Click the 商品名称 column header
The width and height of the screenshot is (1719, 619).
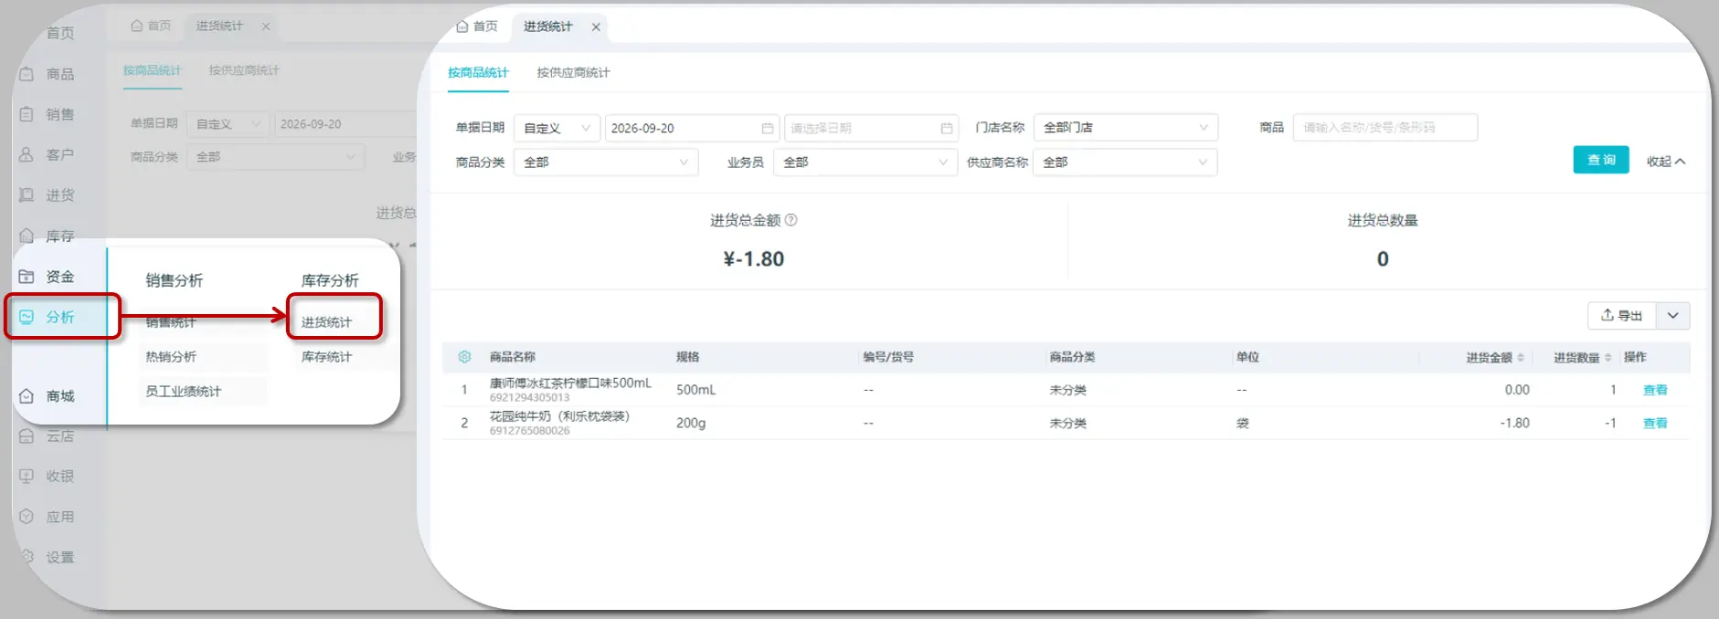512,357
